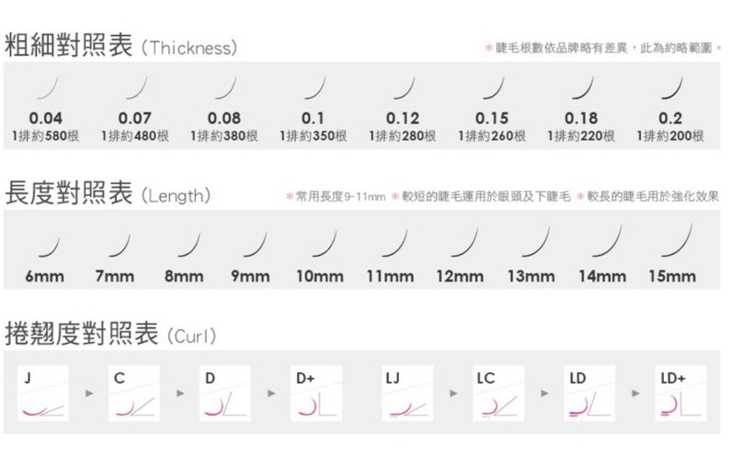Click the arrow between J and C
Image resolution: width=729 pixels, height=470 pixels.
pos(88,394)
